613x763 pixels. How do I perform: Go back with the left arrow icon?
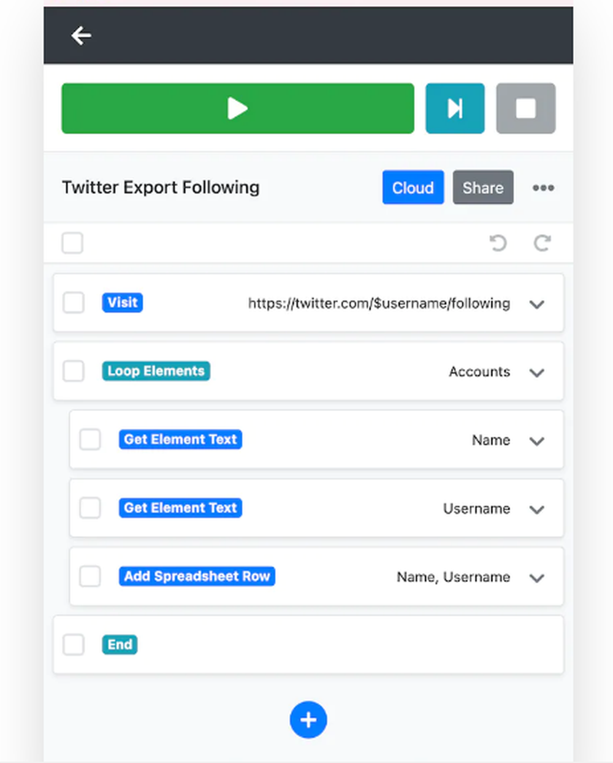(x=81, y=36)
